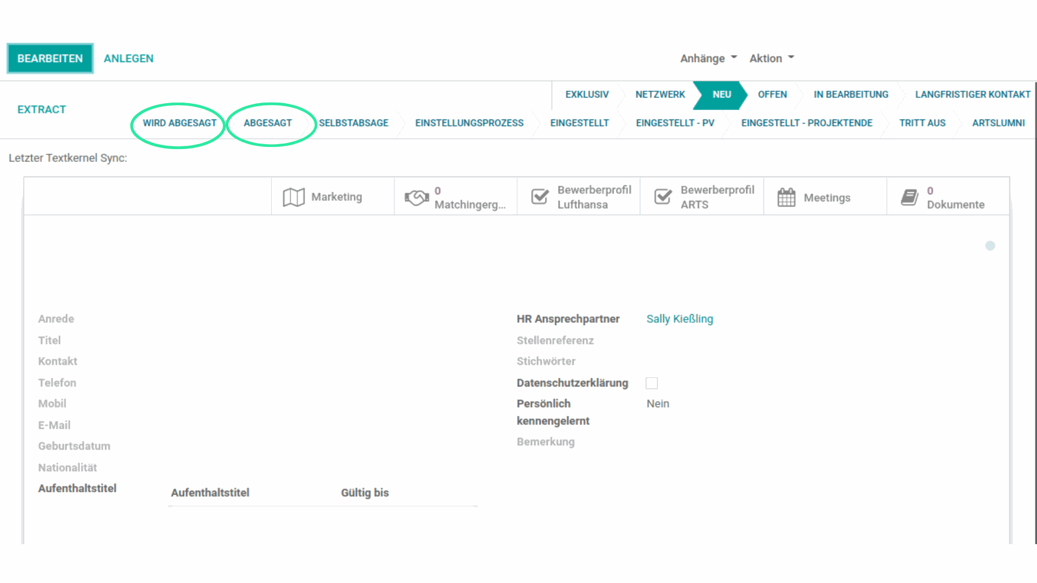Switch status to ABGESAGT
Screen dimensions: 1037x583
click(x=267, y=123)
